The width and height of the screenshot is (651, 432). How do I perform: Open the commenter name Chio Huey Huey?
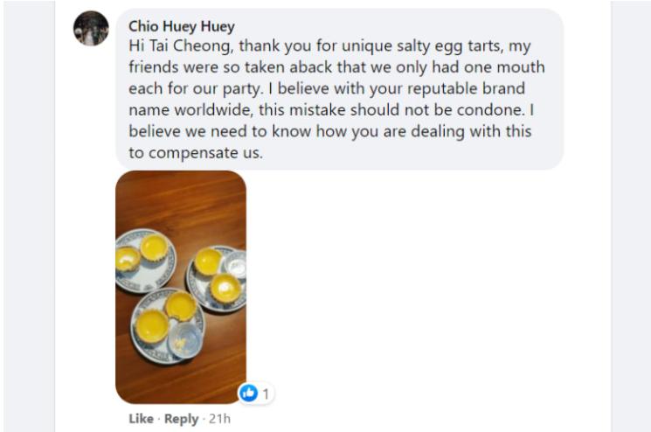click(182, 25)
